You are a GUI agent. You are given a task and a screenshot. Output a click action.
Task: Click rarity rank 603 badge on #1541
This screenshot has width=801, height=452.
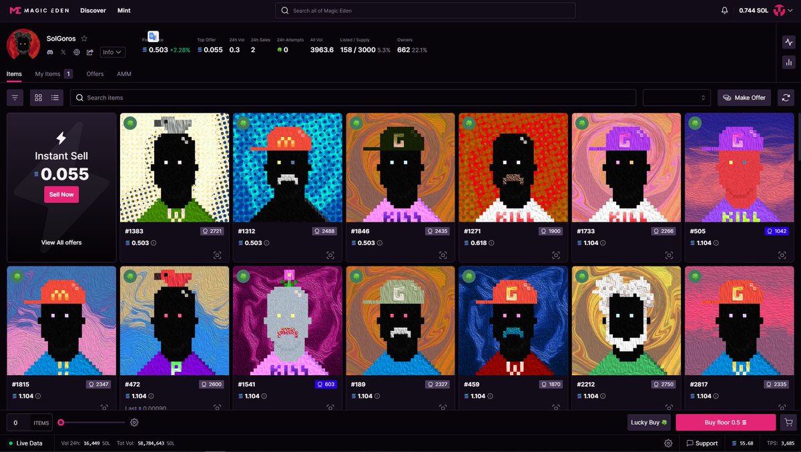tap(326, 385)
